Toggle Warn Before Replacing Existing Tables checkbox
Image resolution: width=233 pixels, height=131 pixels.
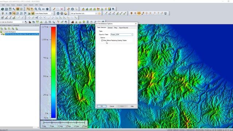coord(102,40)
